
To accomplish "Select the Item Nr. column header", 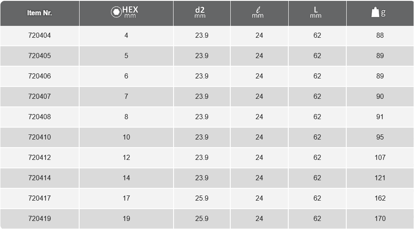I will pos(40,13).
